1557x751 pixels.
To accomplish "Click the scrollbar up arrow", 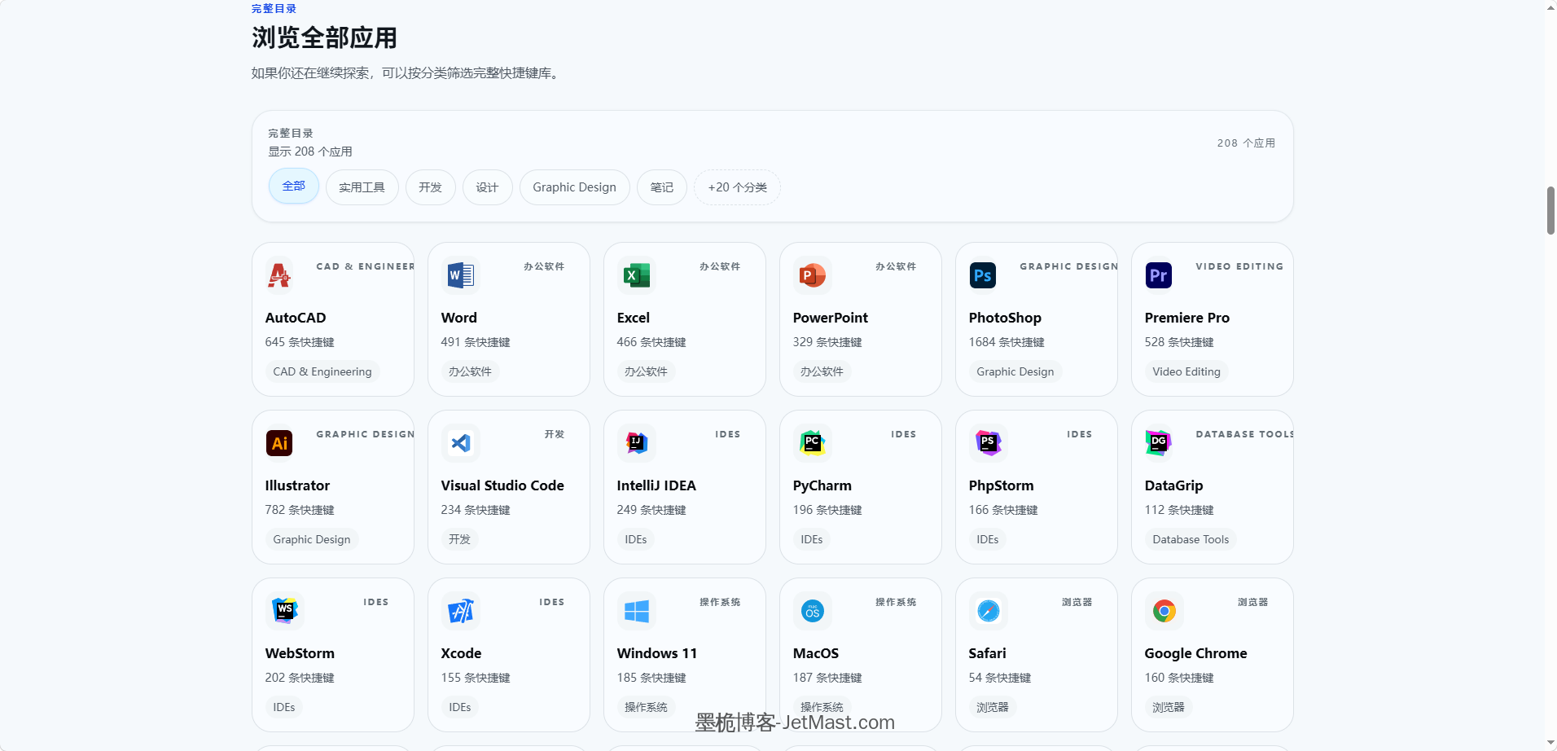I will tap(1550, 7).
